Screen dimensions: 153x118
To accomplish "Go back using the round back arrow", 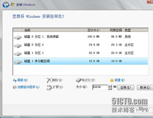I will coord(6,5).
